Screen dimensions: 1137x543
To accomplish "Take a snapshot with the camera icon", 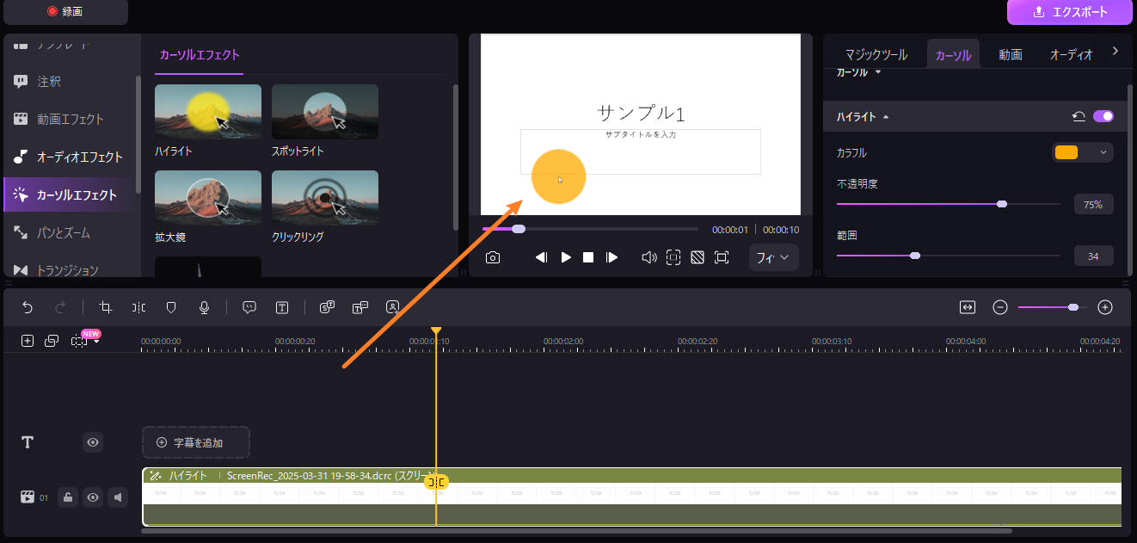I will pyautogui.click(x=493, y=257).
